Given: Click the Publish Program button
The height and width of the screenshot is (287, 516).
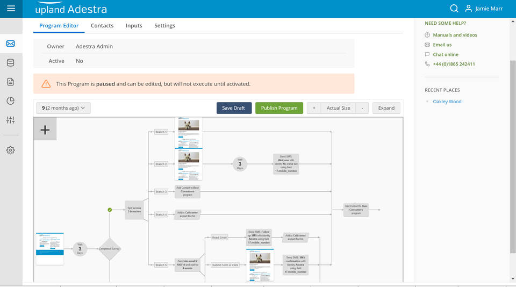Looking at the screenshot, I should 279,108.
